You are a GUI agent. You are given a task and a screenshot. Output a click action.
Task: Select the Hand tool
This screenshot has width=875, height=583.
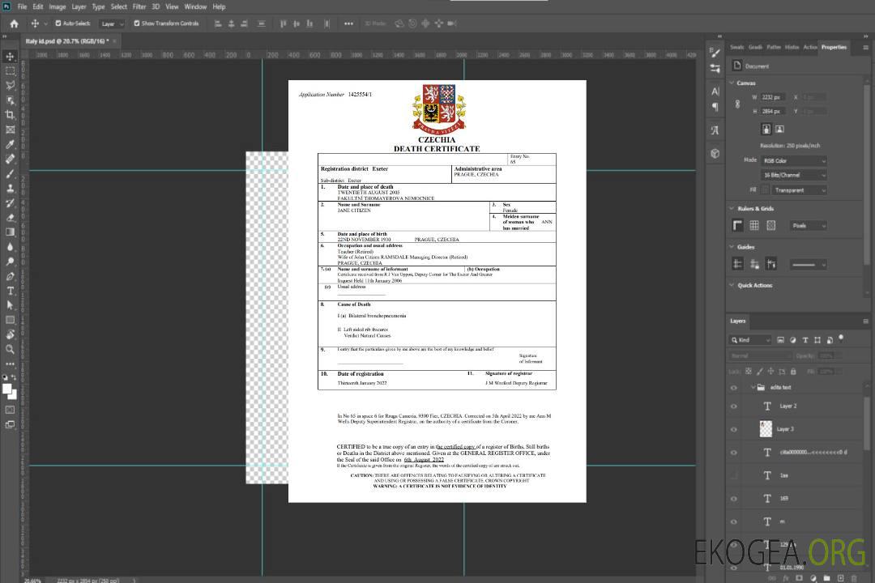click(x=10, y=334)
